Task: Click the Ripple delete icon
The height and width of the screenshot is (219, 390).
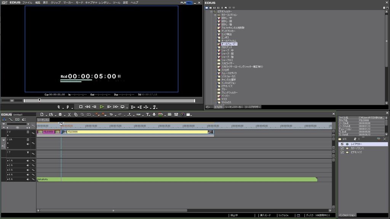Action: coord(104,114)
